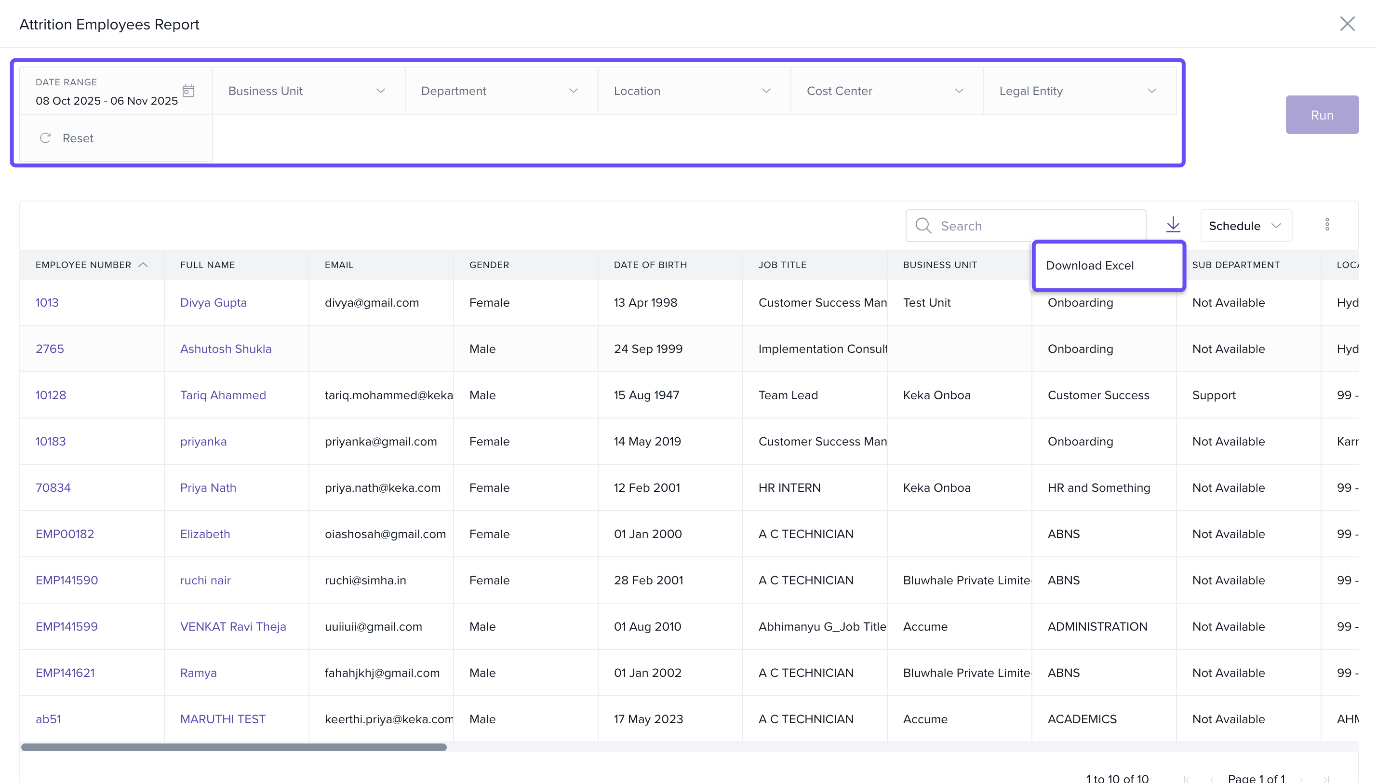Open the three-dot options menu
The image size is (1377, 783).
click(1327, 224)
